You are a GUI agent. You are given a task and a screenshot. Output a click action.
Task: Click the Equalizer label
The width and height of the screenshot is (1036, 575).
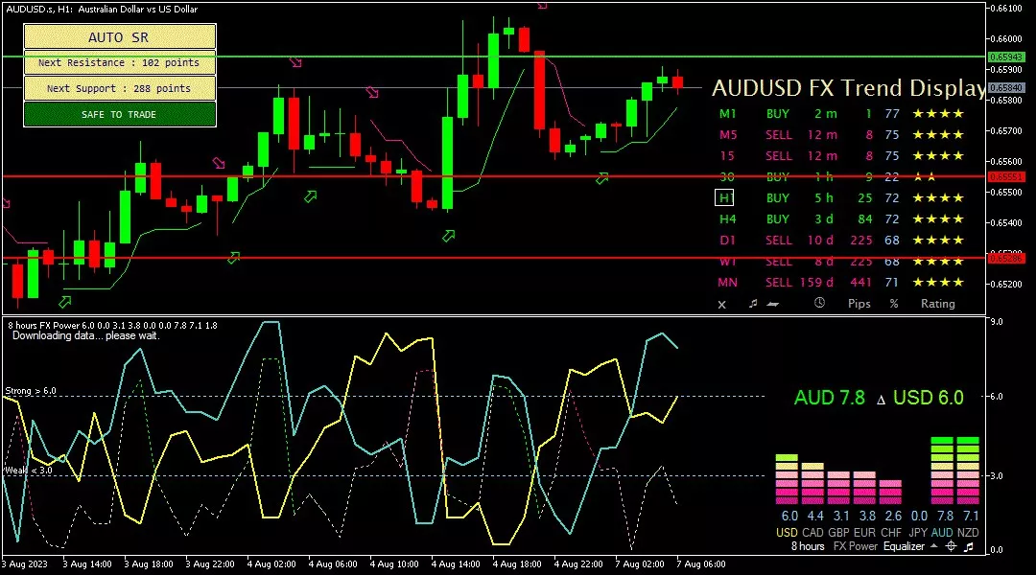(904, 546)
